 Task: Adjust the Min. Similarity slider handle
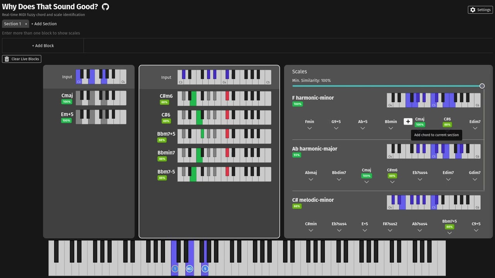click(482, 86)
